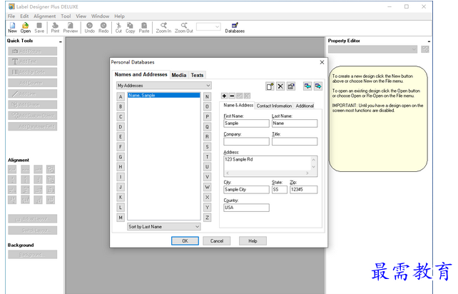Viewport: 458px width, 294px height.
Task: Click the First Name input field
Action: pos(246,123)
